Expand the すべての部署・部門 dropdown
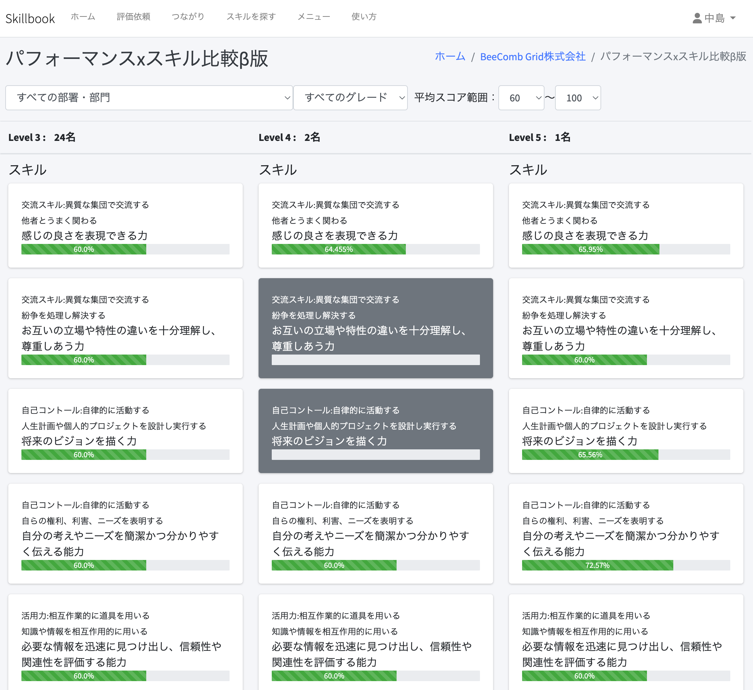Viewport: 753px width, 690px height. [x=149, y=98]
